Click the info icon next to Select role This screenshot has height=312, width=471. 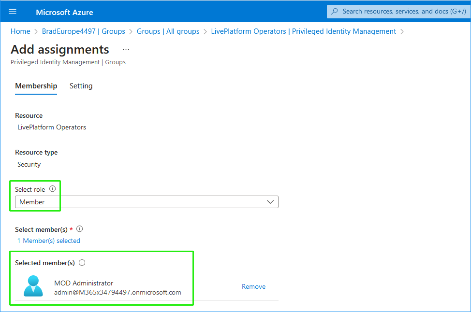click(x=53, y=189)
